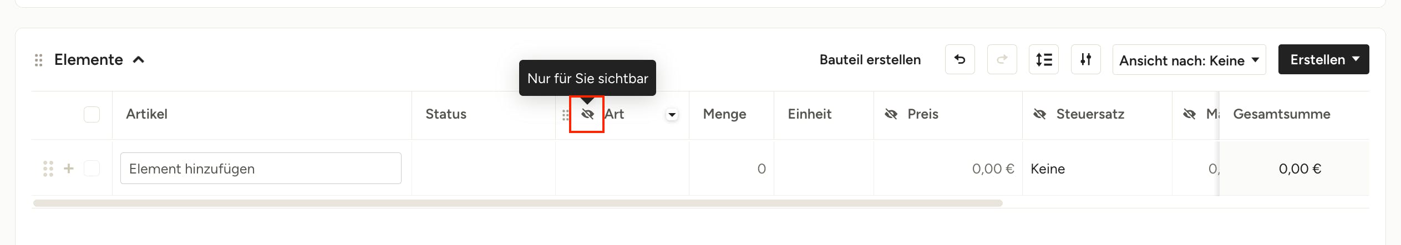
Task: Open the 'Ansicht nach: Keine' dropdown
Action: [x=1189, y=60]
